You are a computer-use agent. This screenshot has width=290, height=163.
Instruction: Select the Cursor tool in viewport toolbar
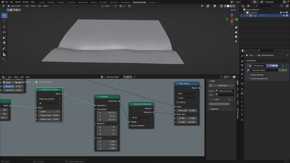[x=4, y=21]
